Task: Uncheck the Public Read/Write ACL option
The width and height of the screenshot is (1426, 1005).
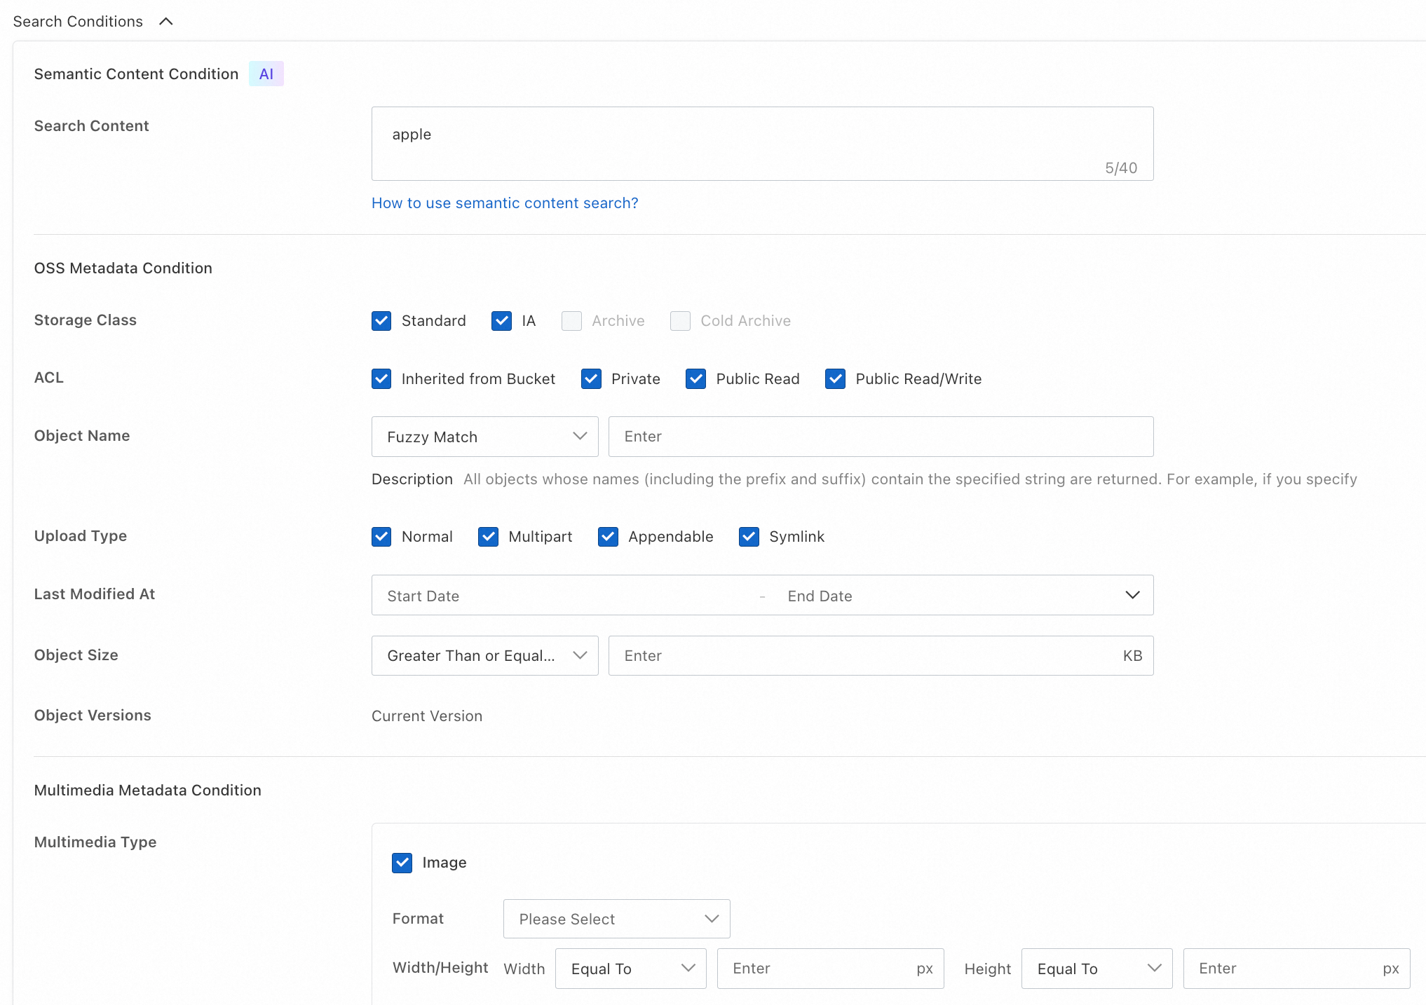Action: coord(835,379)
